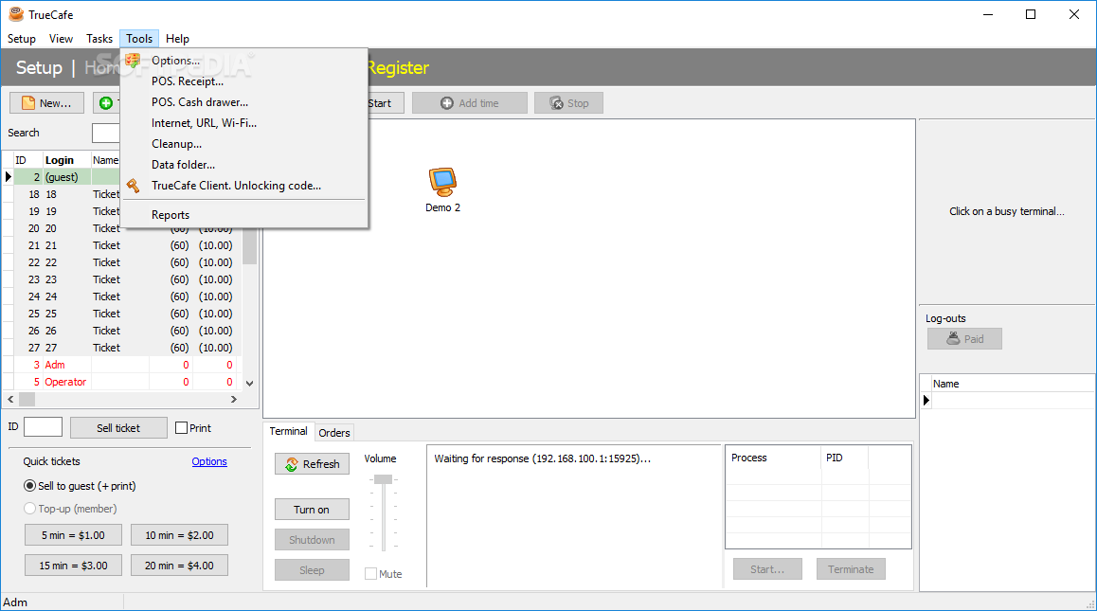This screenshot has height=611, width=1097.
Task: Click the Sell ticket button
Action: [x=118, y=427]
